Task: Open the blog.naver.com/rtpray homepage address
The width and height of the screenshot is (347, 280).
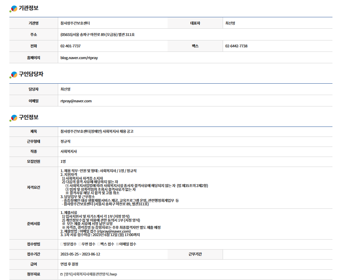Action: click(x=79, y=58)
